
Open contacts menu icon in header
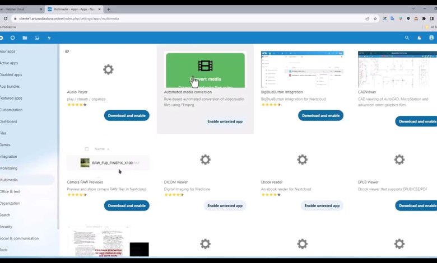pos(431,38)
